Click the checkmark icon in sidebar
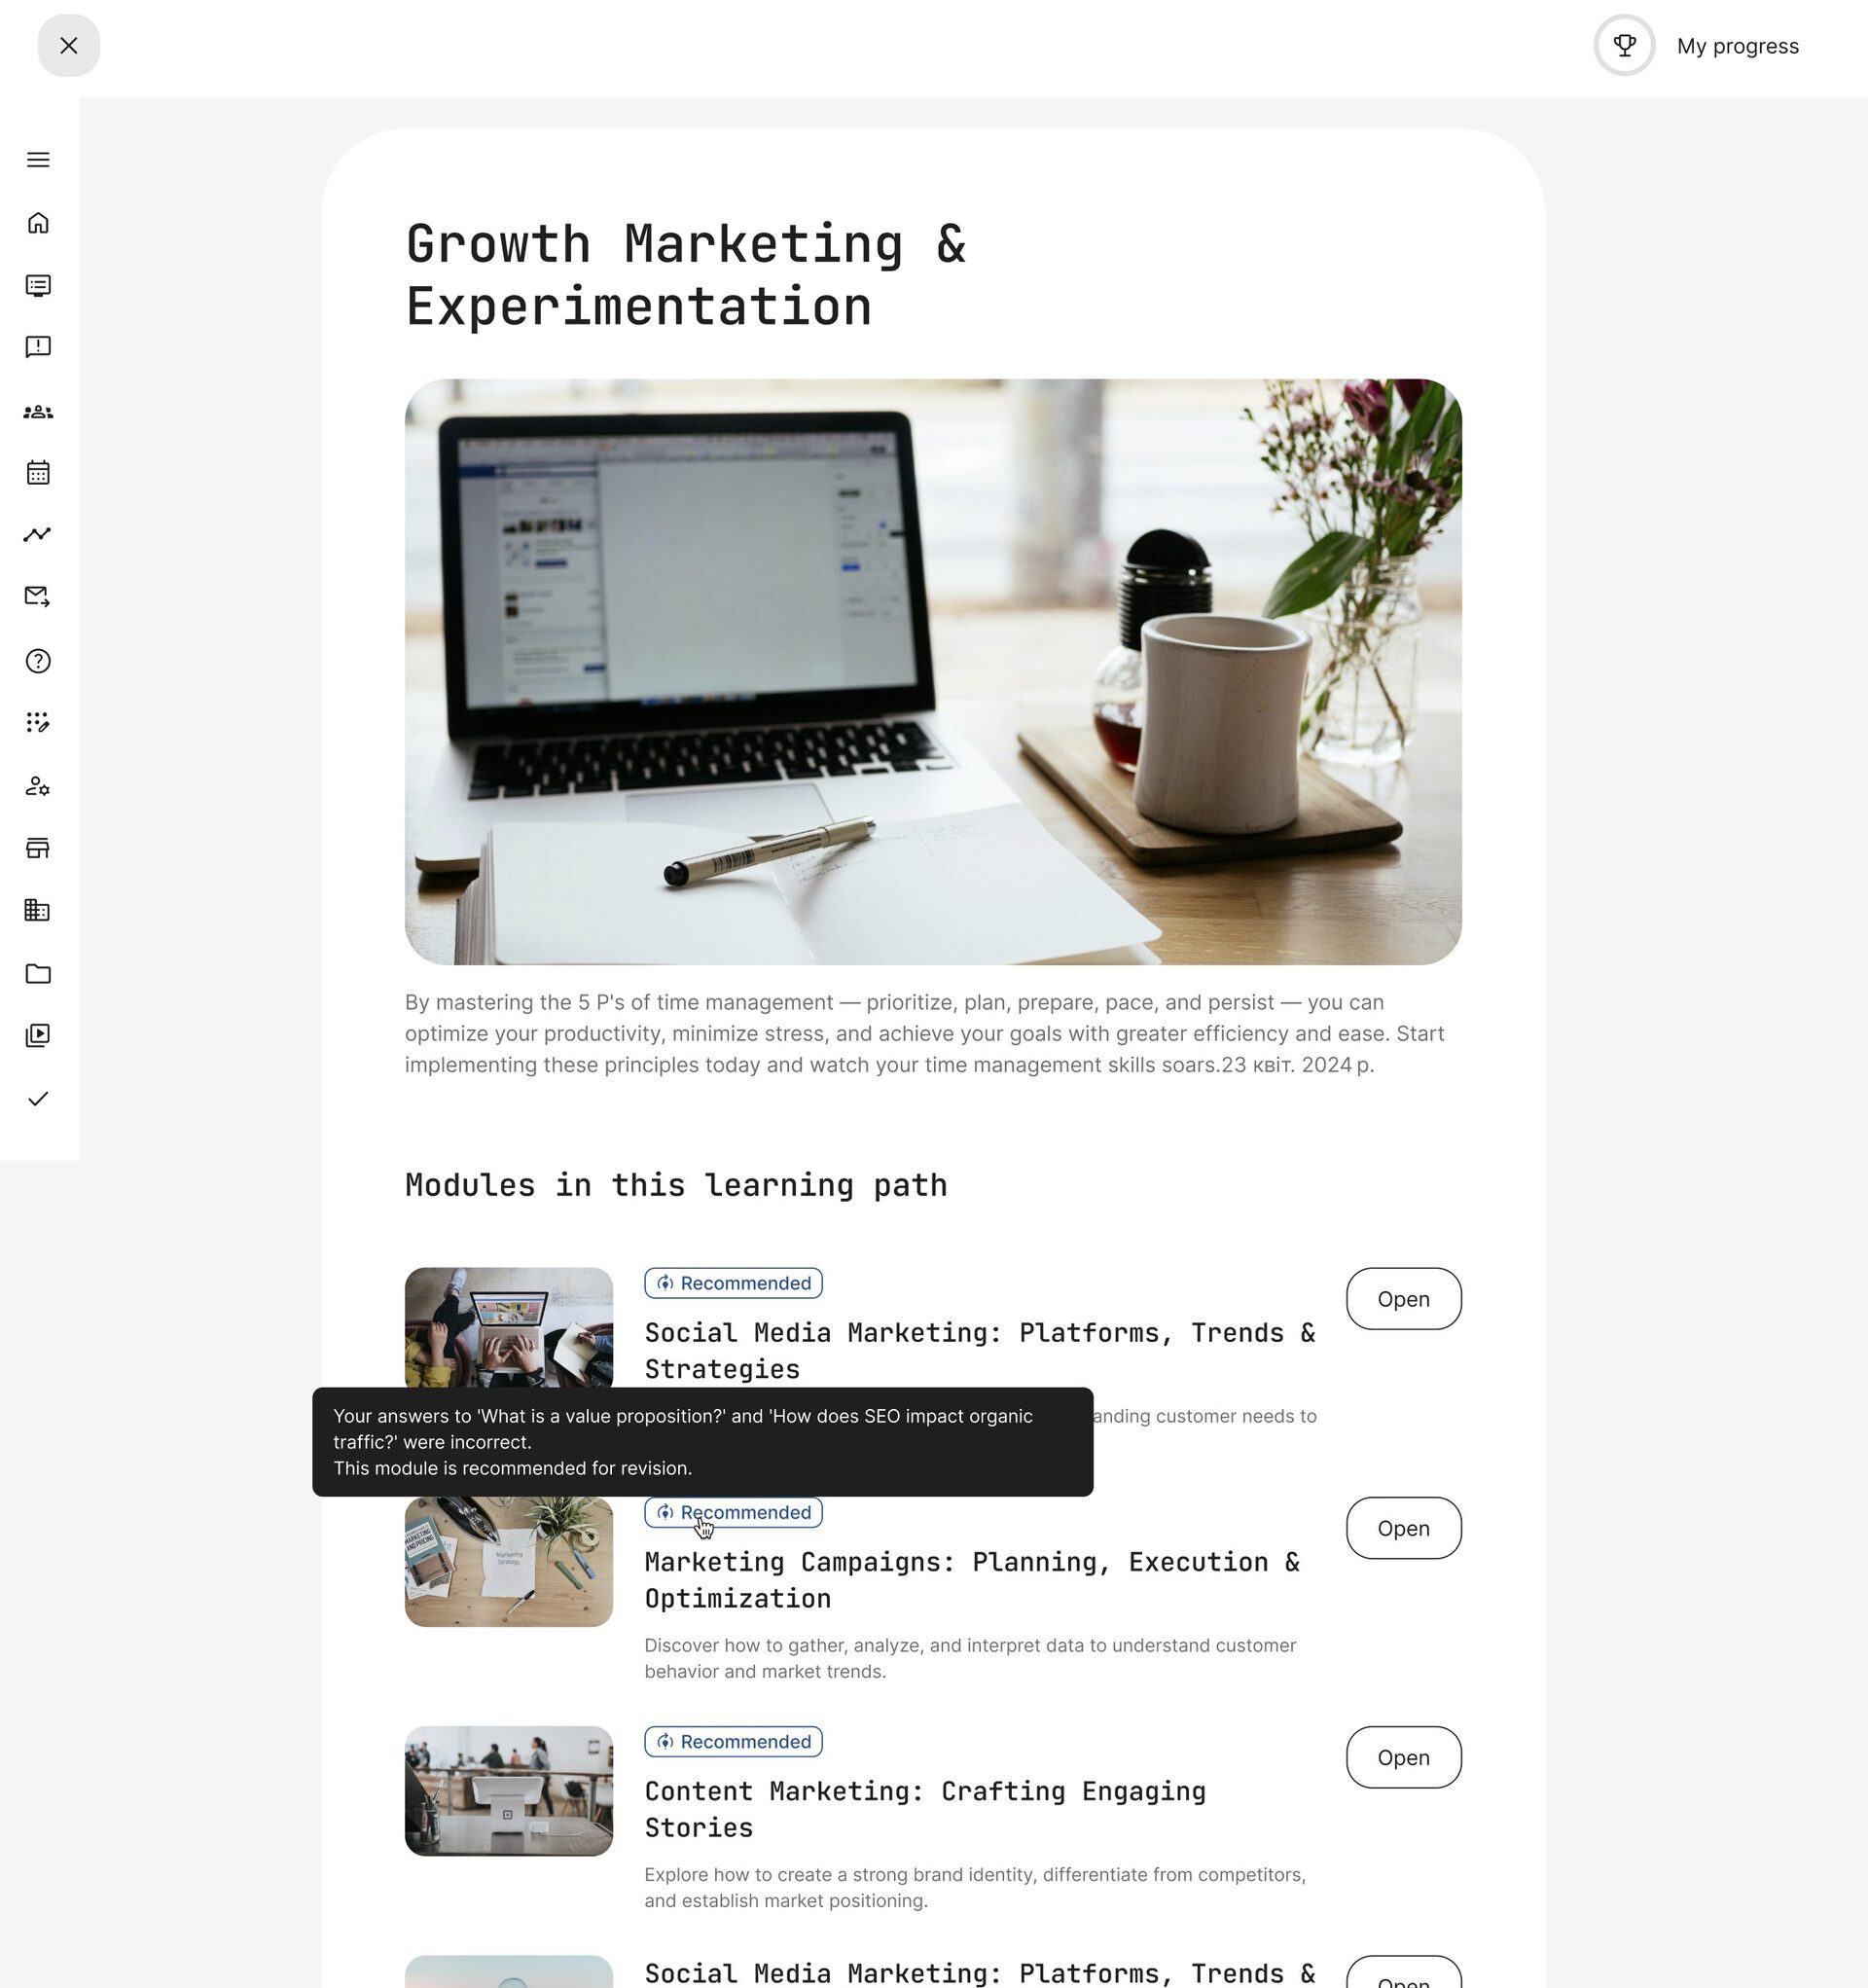Image resolution: width=1868 pixels, height=1988 pixels. (x=38, y=1099)
